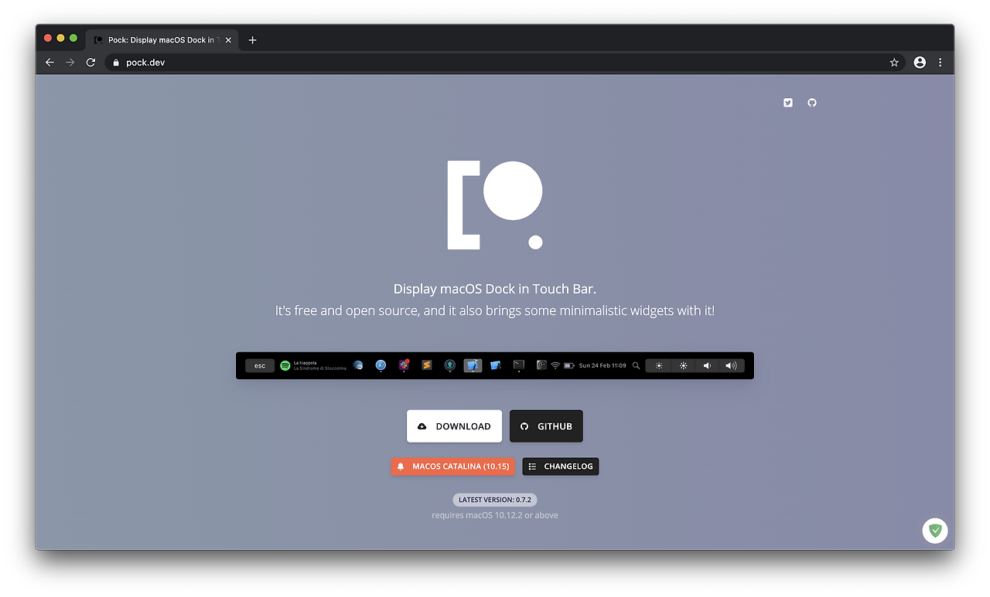990x597 pixels.
Task: Click the Touch Bar preview image
Action: click(x=495, y=365)
